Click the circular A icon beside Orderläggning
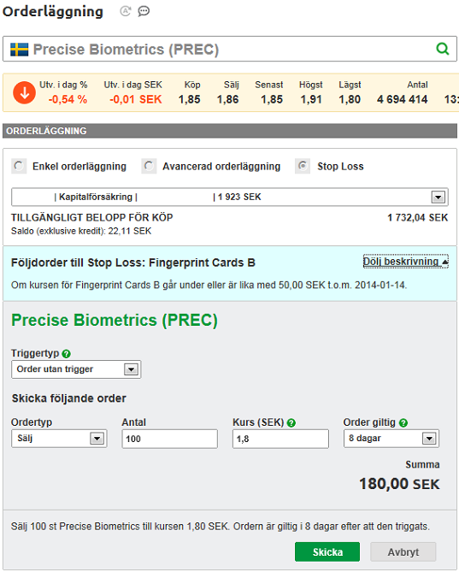Image resolution: width=459 pixels, height=572 pixels. click(x=126, y=11)
